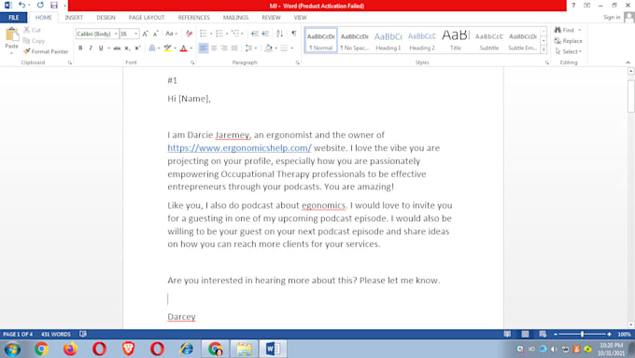Toggle justify alignment
This screenshot has height=358, width=635.
234,48
